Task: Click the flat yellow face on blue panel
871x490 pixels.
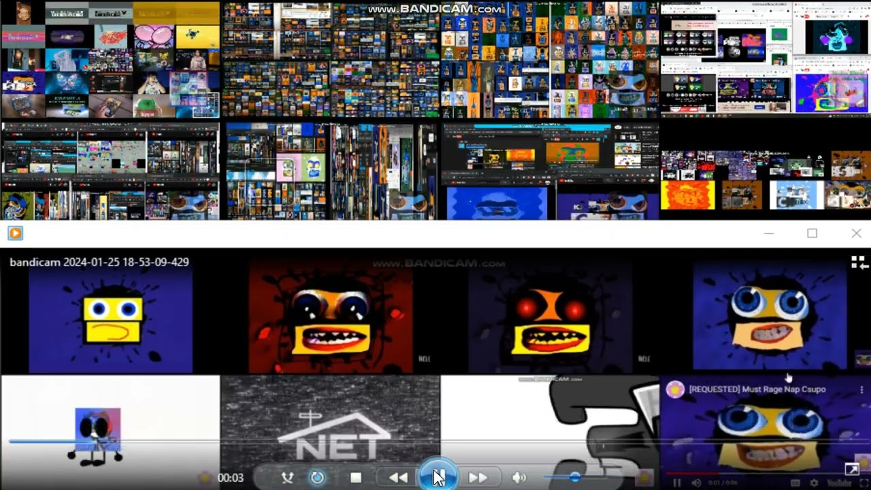Action: point(110,317)
